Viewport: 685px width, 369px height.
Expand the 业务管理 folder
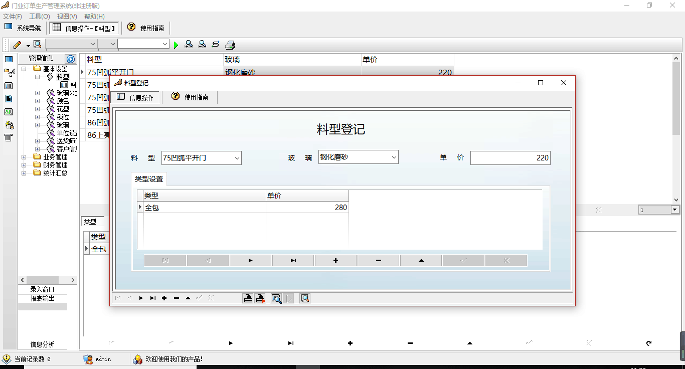click(24, 157)
